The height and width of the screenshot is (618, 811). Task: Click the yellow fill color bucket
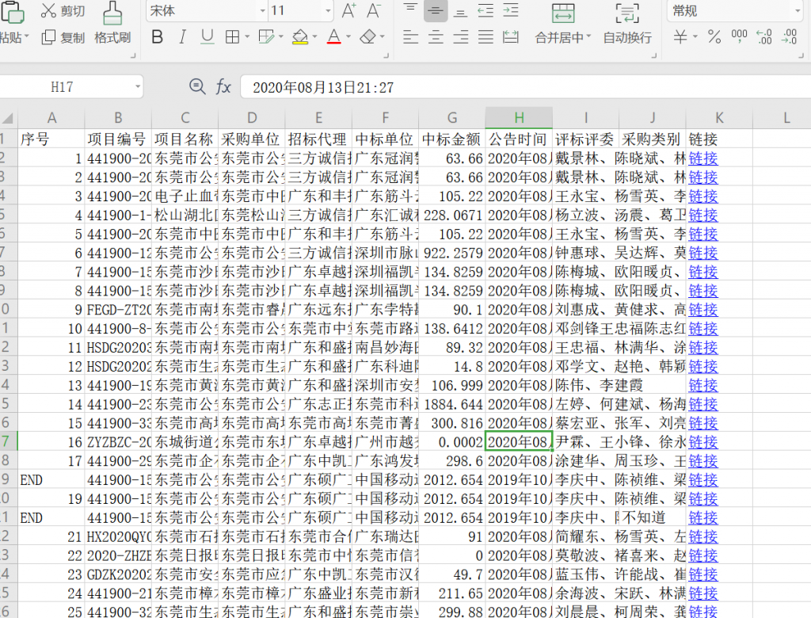[299, 37]
